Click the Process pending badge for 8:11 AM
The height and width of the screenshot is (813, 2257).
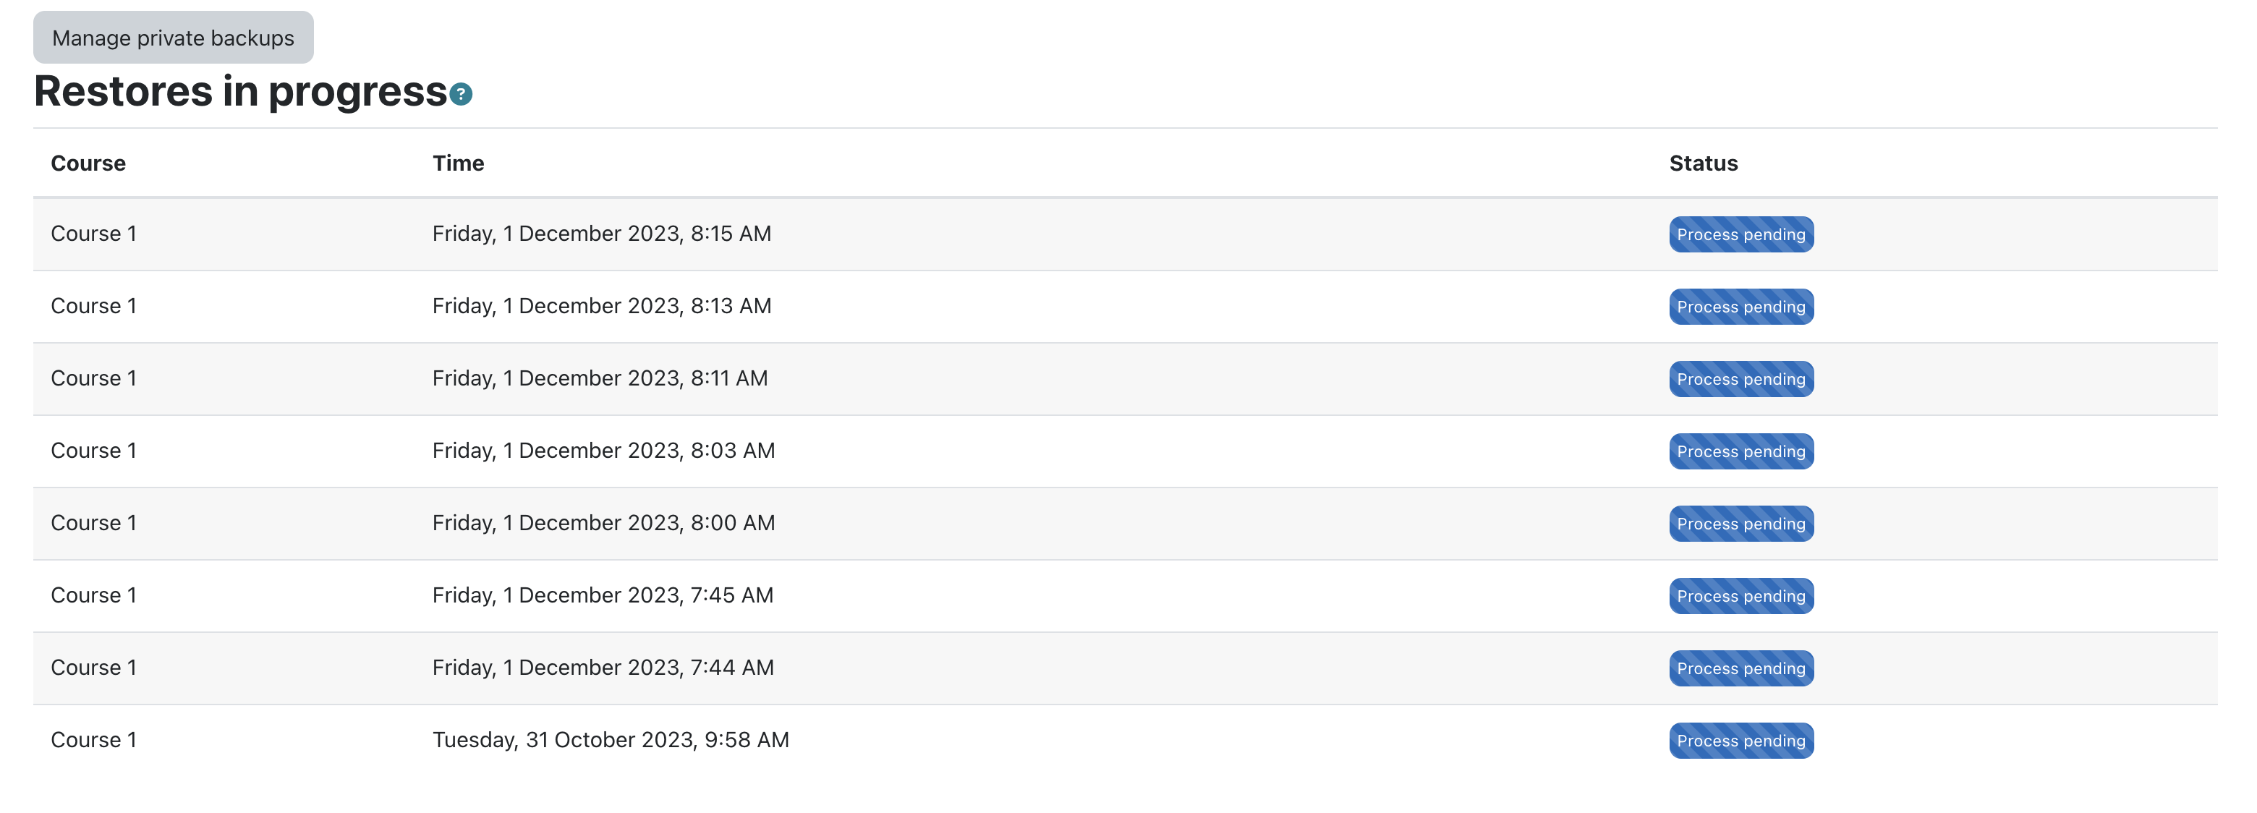(1741, 379)
